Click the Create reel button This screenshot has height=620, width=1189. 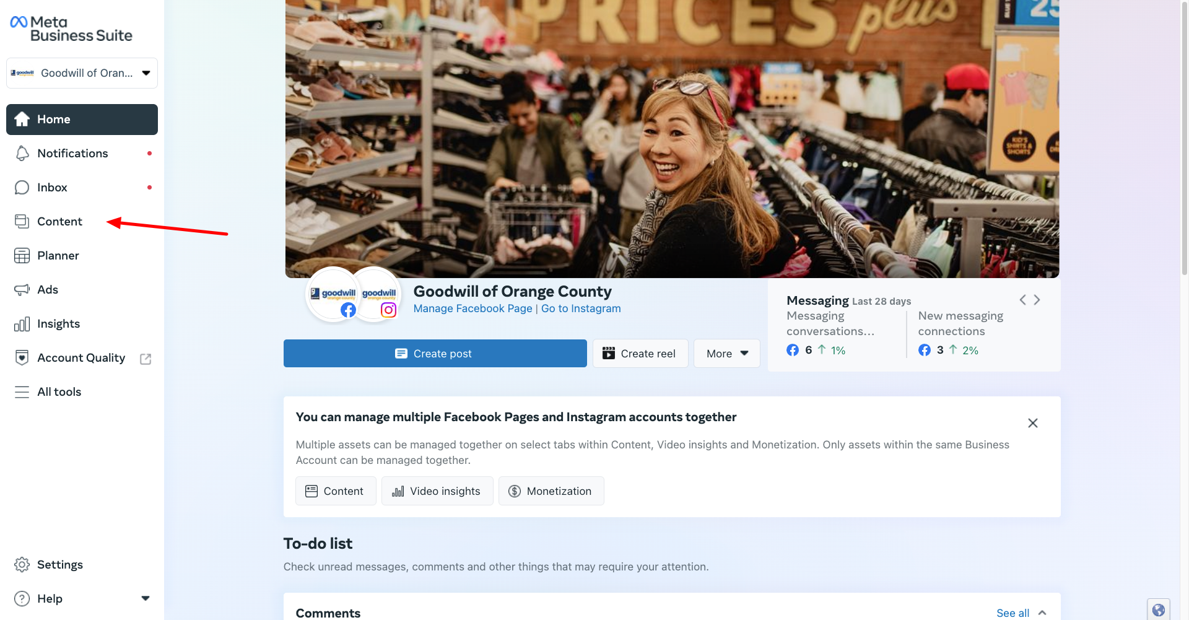pyautogui.click(x=640, y=354)
